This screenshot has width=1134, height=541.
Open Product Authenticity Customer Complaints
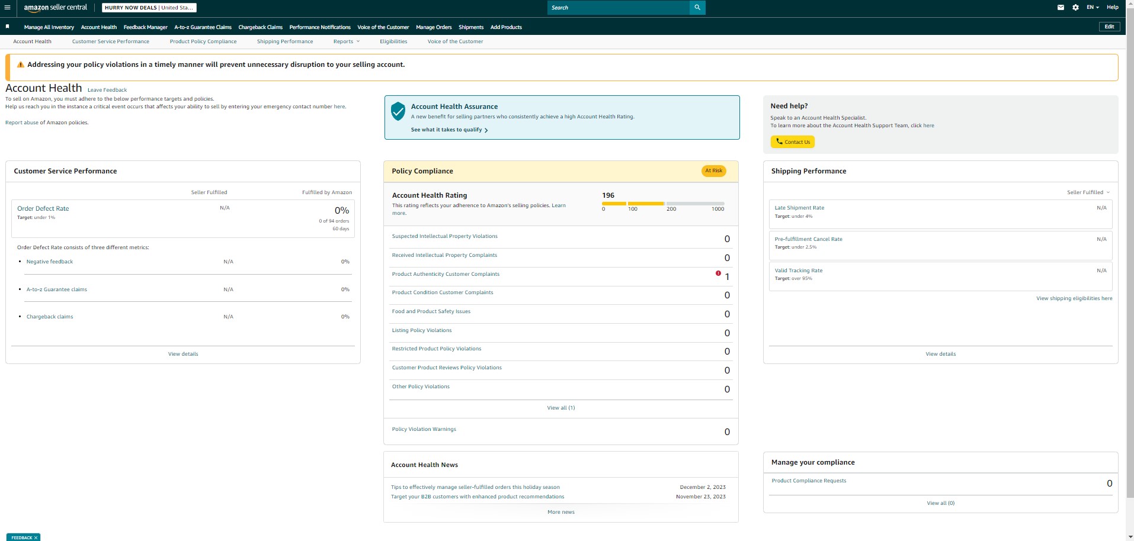click(x=446, y=274)
